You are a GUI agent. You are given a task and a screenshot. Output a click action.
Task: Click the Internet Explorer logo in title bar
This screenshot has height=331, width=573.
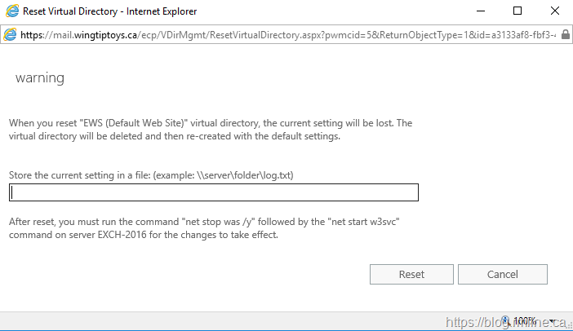point(10,11)
